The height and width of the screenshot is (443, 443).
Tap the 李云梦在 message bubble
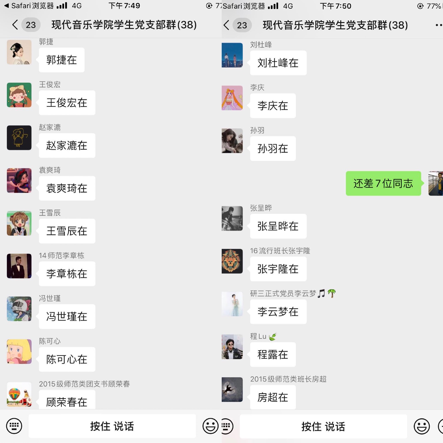coord(278,312)
